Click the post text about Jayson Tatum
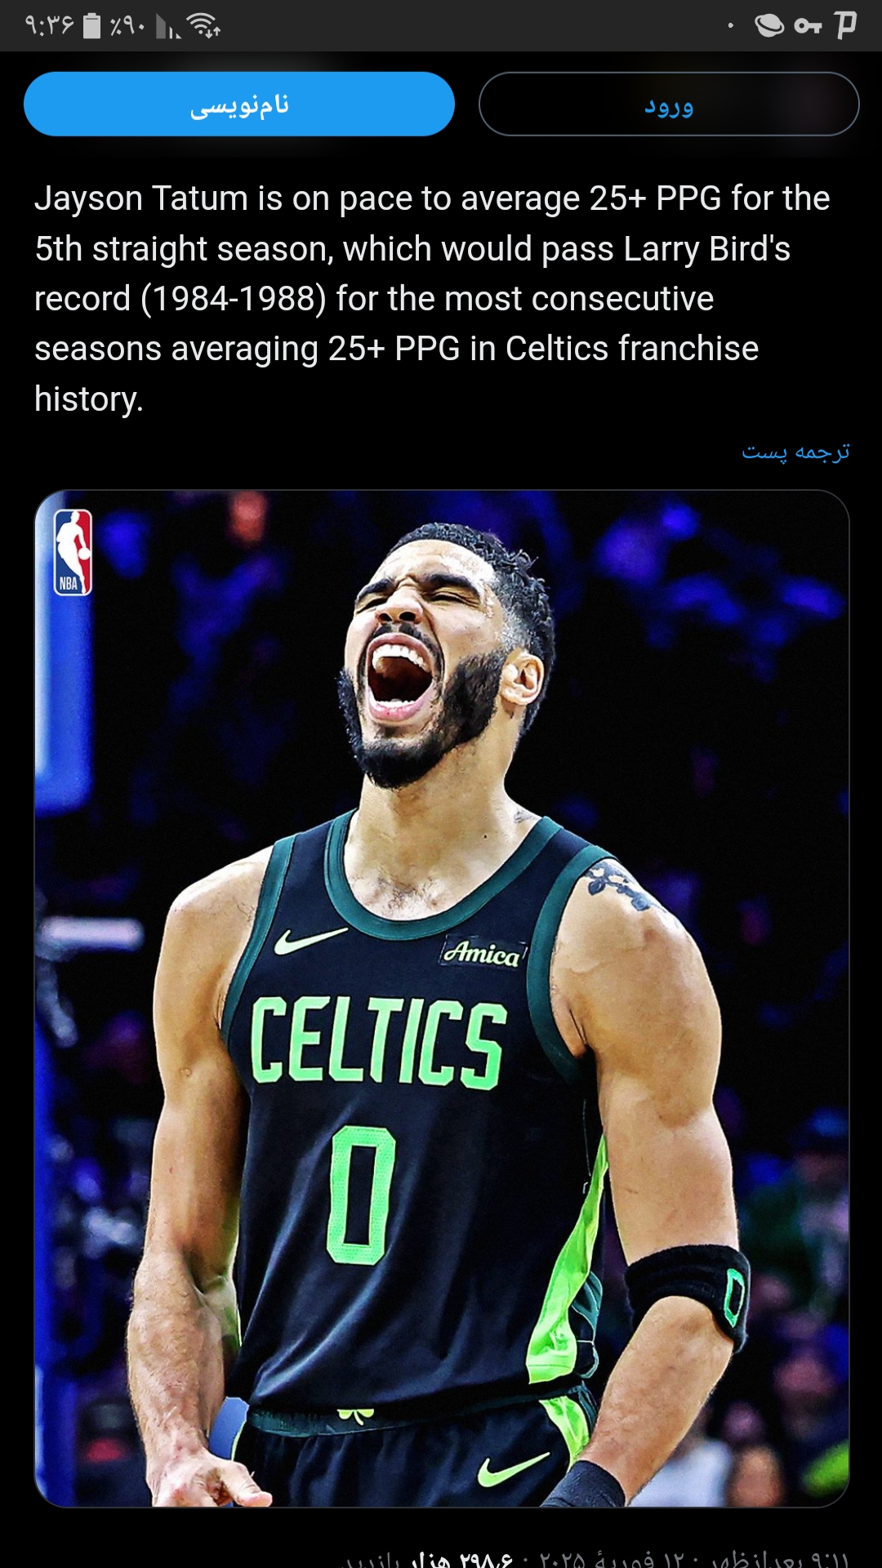 tap(432, 298)
